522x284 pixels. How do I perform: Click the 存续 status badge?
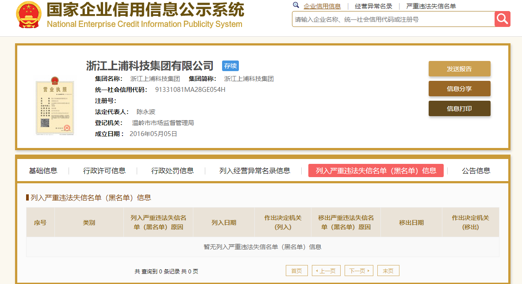coord(230,66)
